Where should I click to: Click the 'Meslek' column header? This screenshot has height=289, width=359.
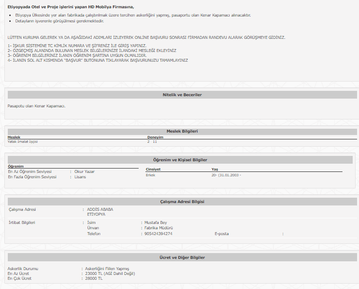coord(14,137)
